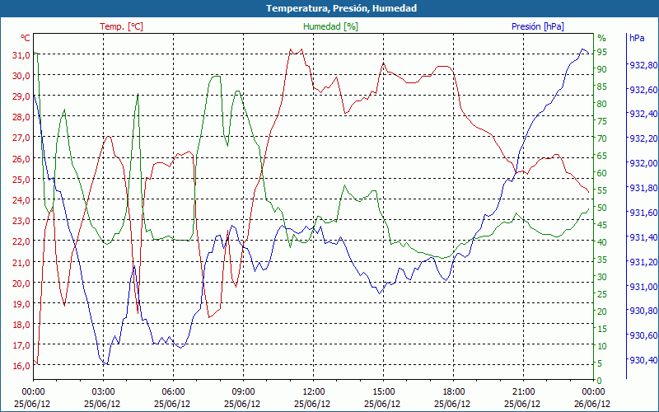659x412 pixels.
Task: Select the red 'Temp. [°C]' legend label
Action: (121, 26)
